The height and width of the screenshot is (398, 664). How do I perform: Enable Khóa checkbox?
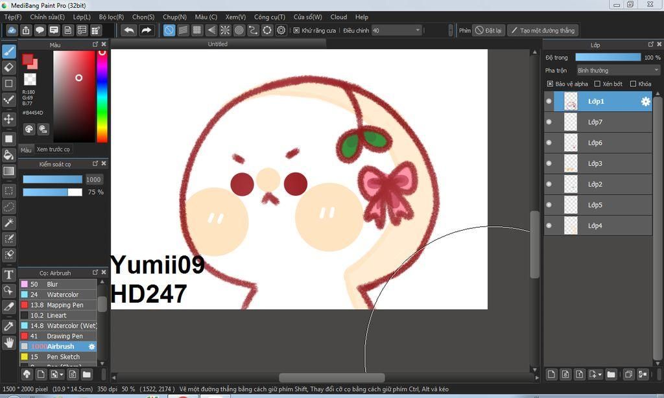pos(633,84)
